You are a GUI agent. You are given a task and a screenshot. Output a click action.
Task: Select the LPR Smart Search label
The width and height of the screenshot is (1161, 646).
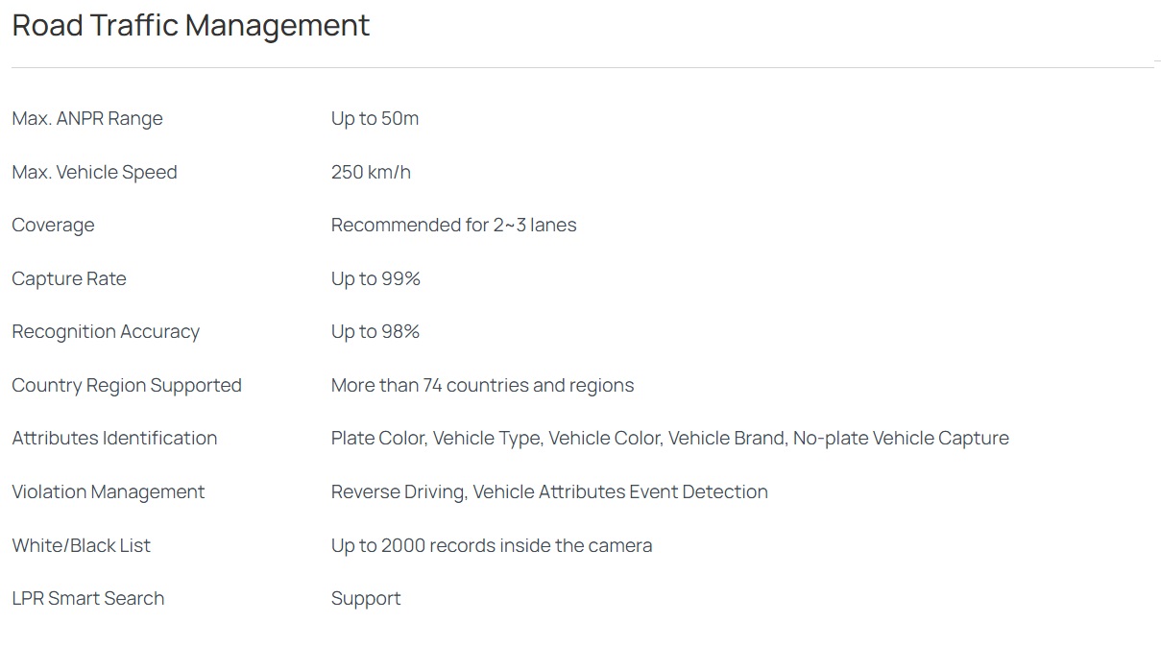pos(87,599)
